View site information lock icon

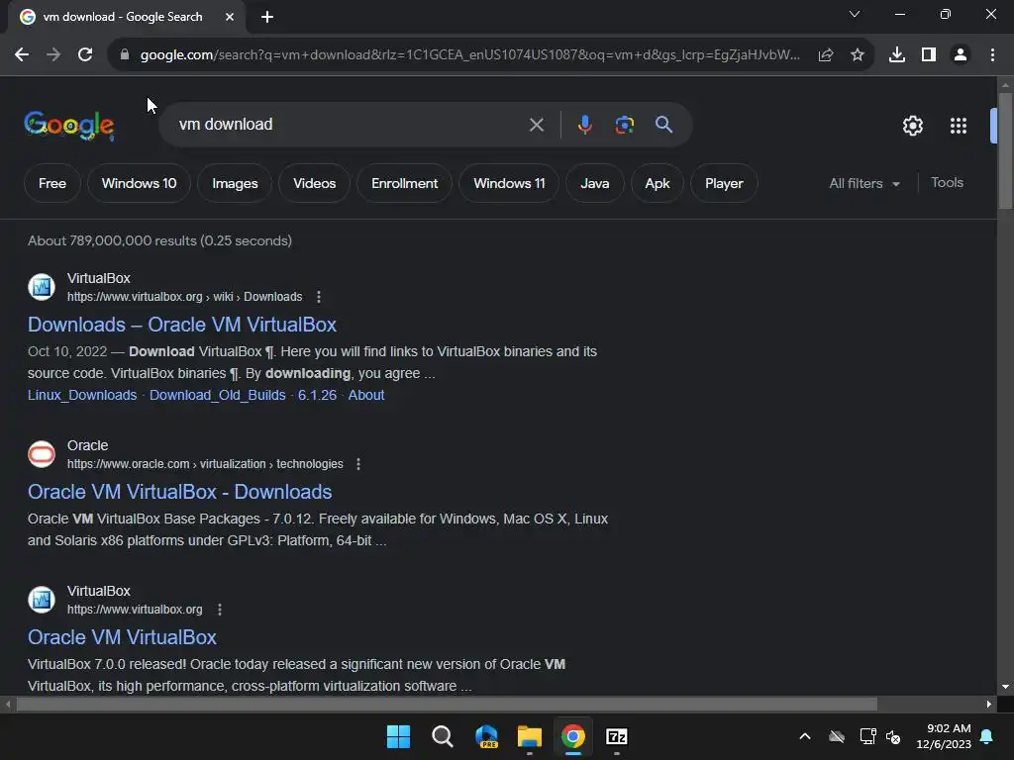pyautogui.click(x=124, y=55)
